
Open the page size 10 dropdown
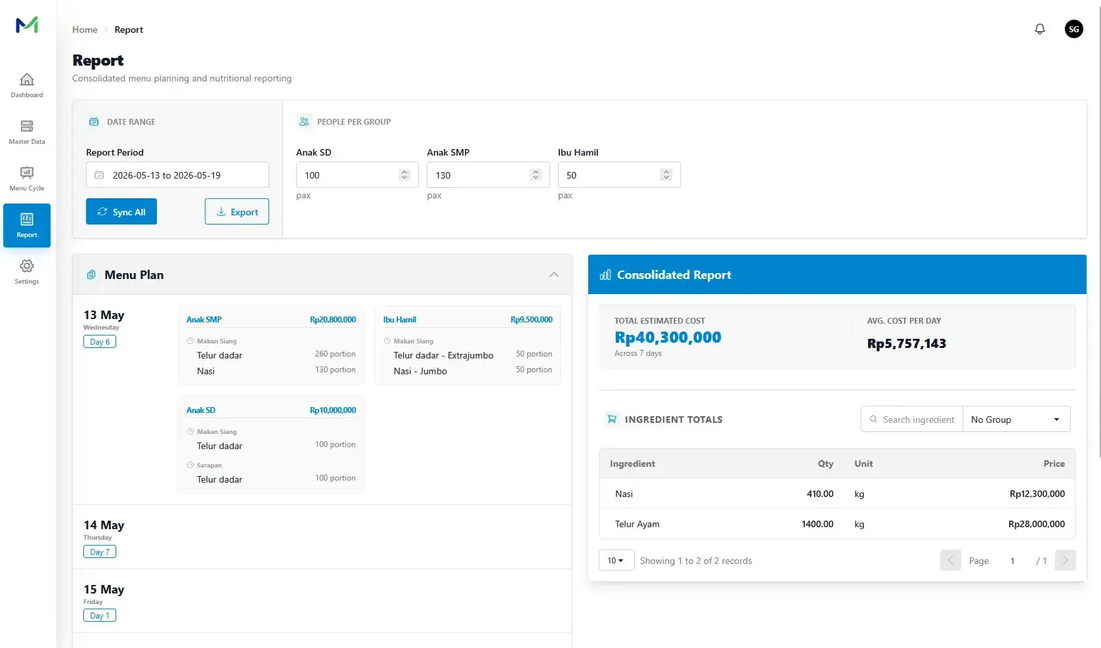pos(616,560)
